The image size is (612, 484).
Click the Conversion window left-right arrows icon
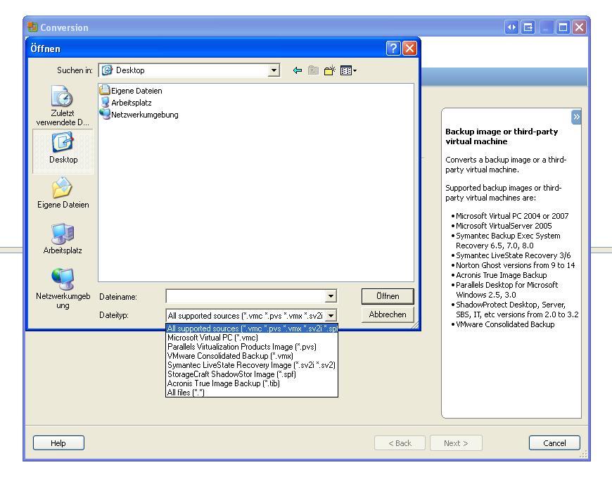511,27
